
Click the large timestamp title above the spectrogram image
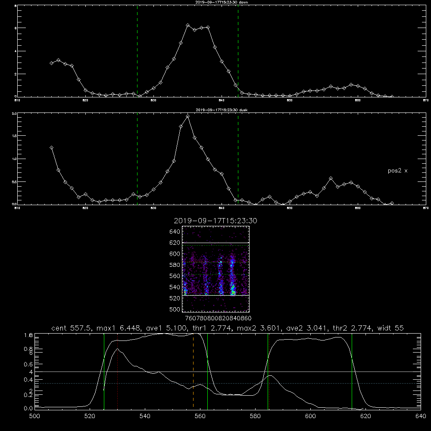pos(215,221)
